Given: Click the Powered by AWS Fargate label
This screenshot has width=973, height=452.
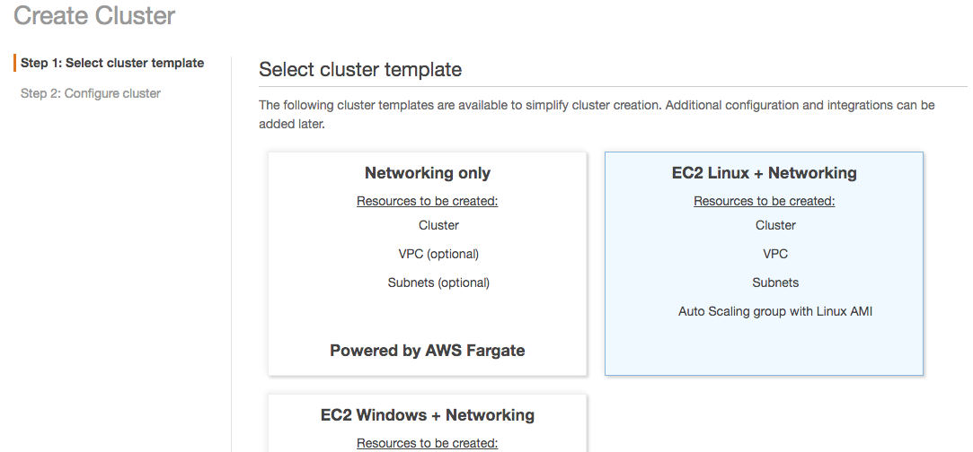Looking at the screenshot, I should 428,351.
